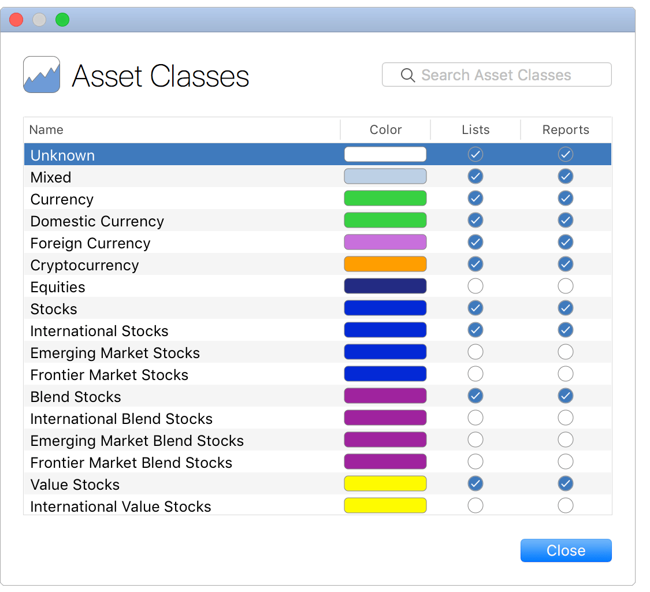Enable Reports for Emerging Market Stocks

point(565,352)
